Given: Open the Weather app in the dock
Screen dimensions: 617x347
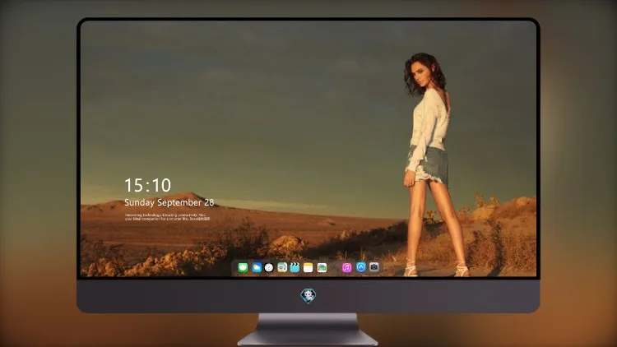Looking at the screenshot, I should pyautogui.click(x=257, y=267).
